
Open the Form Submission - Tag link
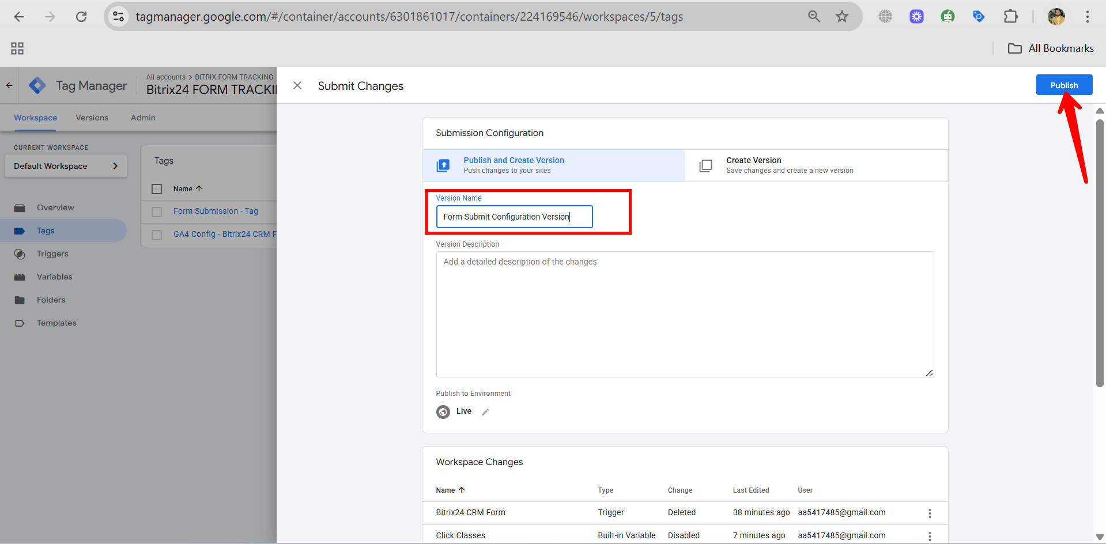click(x=216, y=211)
